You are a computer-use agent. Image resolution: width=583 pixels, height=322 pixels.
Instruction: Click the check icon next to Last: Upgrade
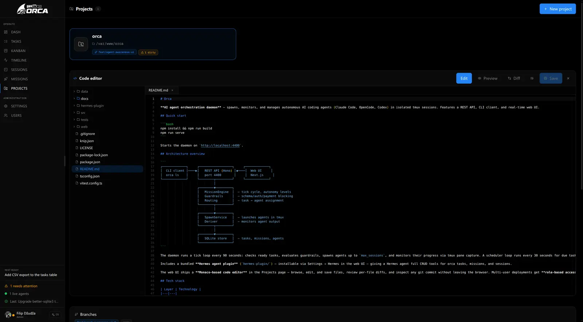[6, 301]
